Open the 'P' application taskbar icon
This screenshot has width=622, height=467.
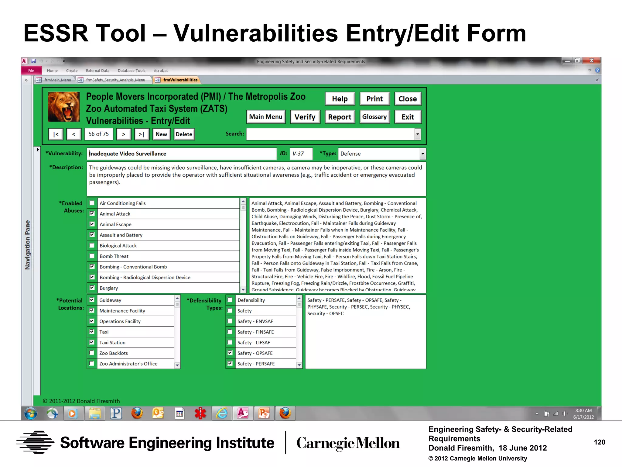pos(116,413)
